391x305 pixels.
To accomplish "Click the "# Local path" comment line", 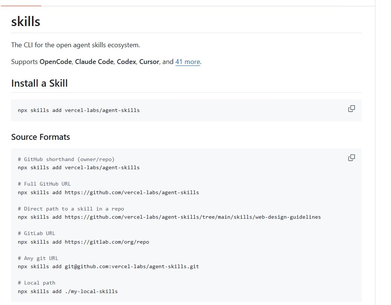I will (x=36, y=283).
